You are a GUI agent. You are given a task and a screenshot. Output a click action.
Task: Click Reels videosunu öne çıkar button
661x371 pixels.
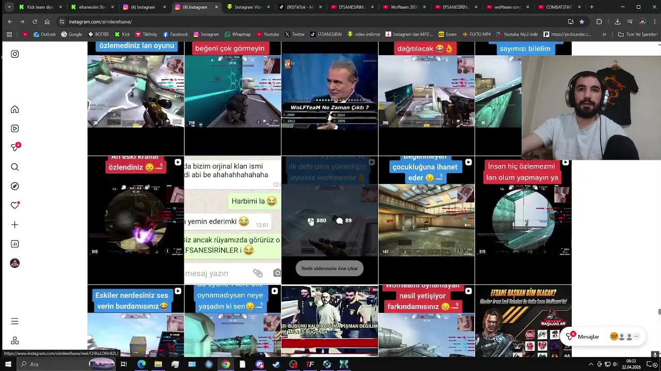click(329, 268)
